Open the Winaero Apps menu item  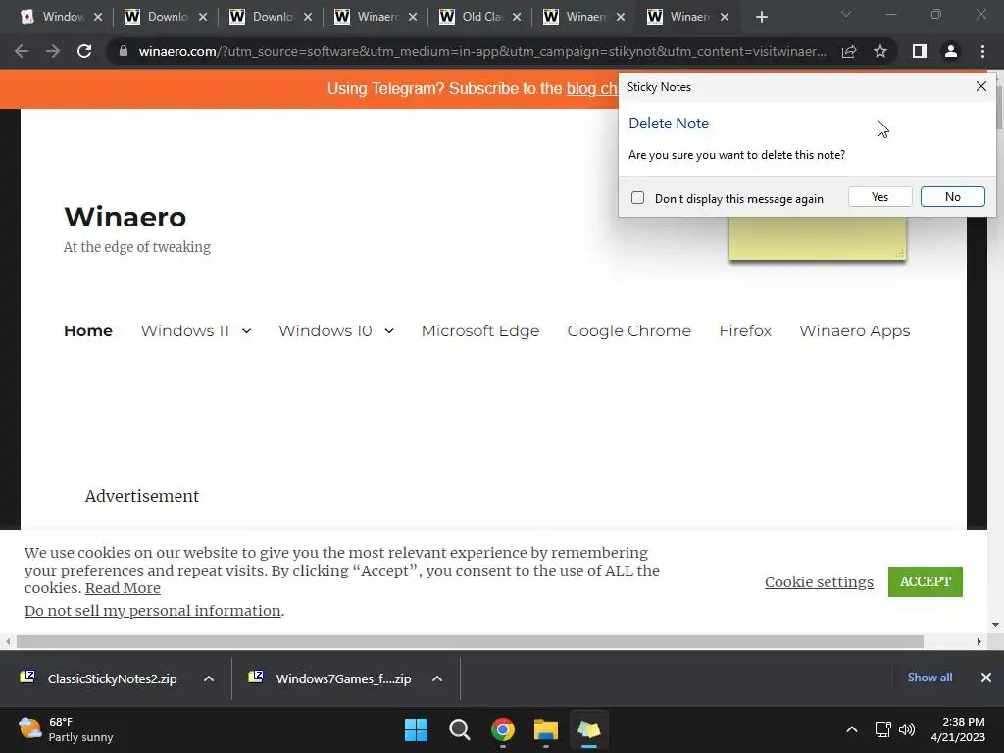(x=855, y=331)
